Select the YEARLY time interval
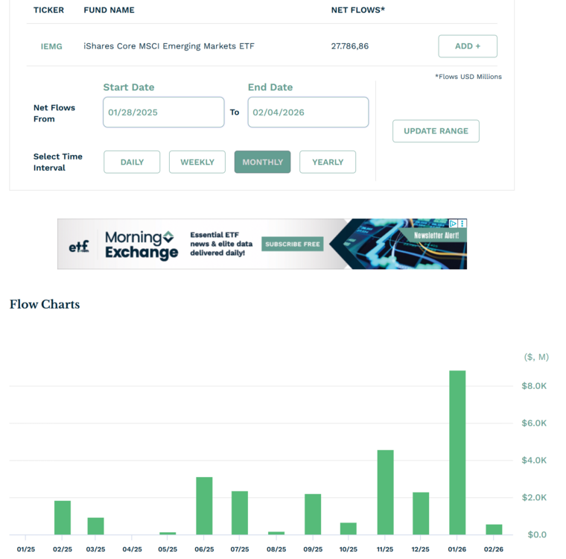 click(328, 162)
